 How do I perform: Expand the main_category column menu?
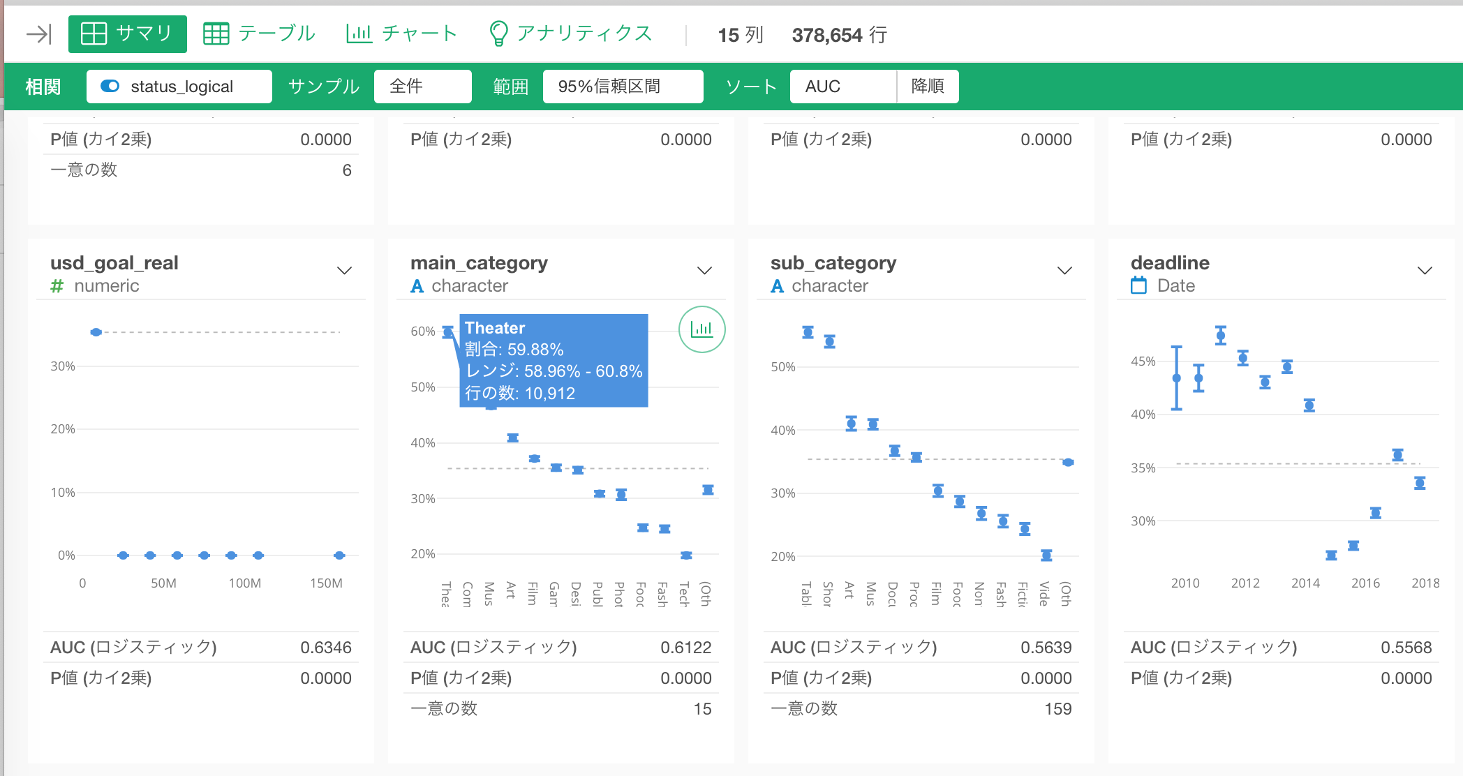tap(704, 271)
